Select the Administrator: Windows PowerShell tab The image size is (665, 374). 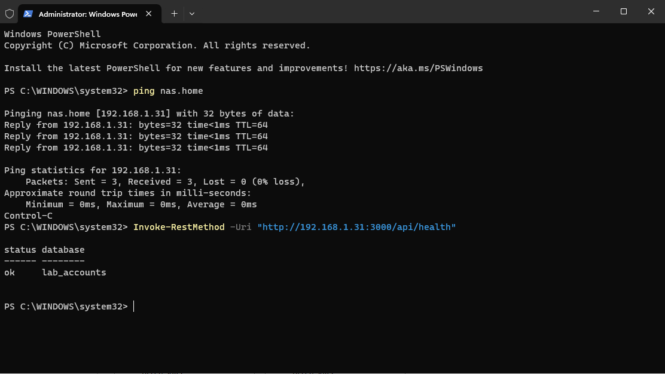tap(90, 14)
